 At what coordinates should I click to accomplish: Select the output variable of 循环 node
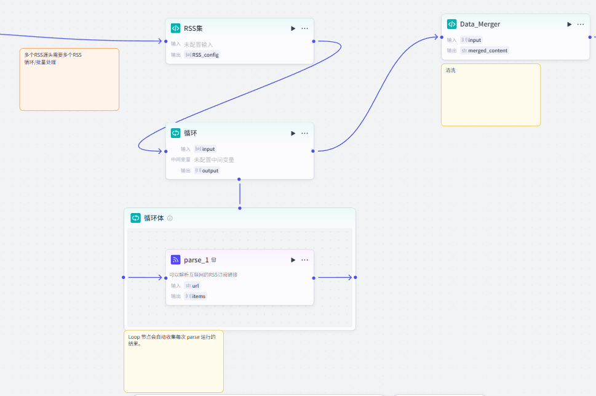(x=207, y=171)
